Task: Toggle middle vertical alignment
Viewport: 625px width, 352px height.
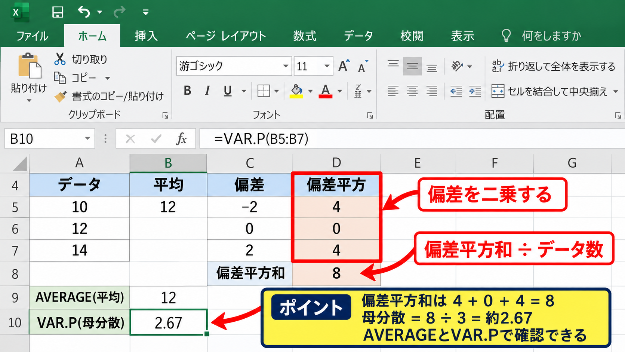Action: 413,67
